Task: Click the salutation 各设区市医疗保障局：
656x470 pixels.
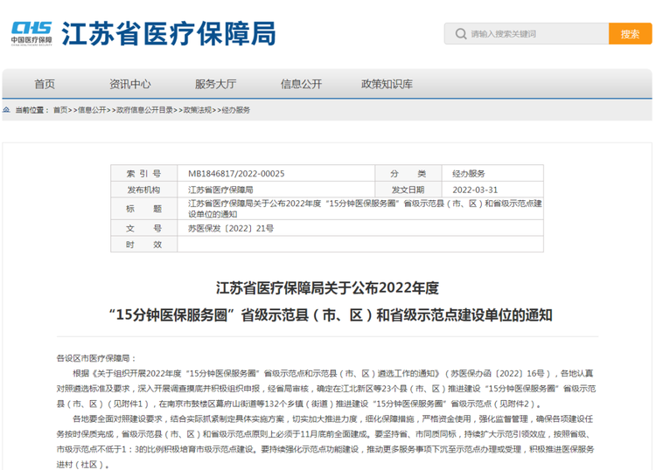Action: pos(96,358)
